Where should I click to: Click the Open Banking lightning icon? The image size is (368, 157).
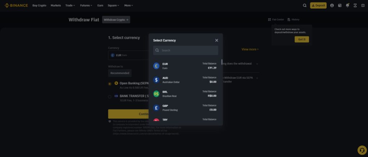116,83
